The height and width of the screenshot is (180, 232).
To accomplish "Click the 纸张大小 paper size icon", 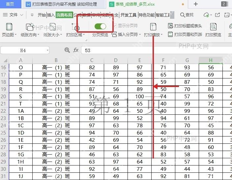I will pyautogui.click(x=52, y=27).
